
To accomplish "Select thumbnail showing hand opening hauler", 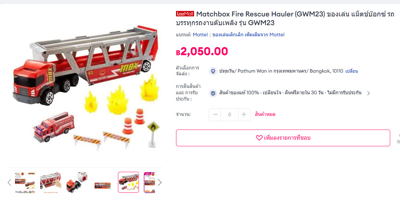I will (x=50, y=183).
